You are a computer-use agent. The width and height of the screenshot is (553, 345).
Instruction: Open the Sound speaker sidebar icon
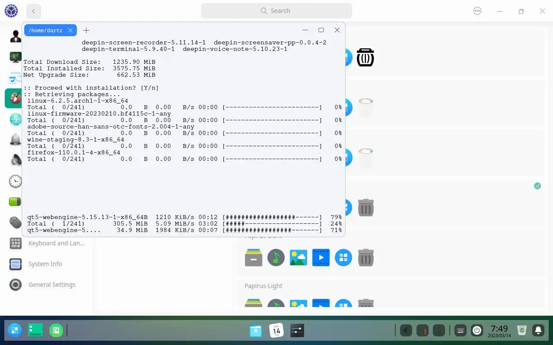(x=16, y=160)
